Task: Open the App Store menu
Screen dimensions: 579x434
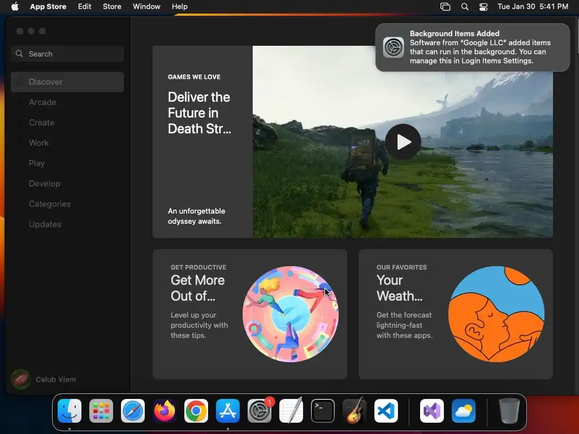Action: (x=48, y=7)
